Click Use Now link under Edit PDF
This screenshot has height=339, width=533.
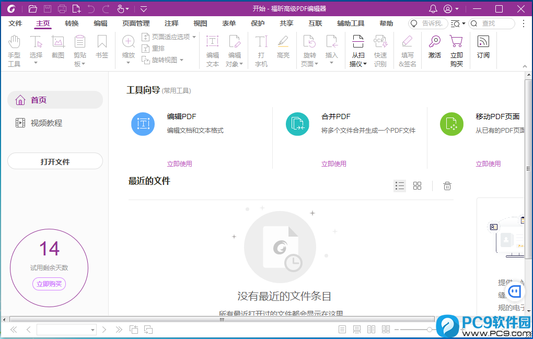179,163
